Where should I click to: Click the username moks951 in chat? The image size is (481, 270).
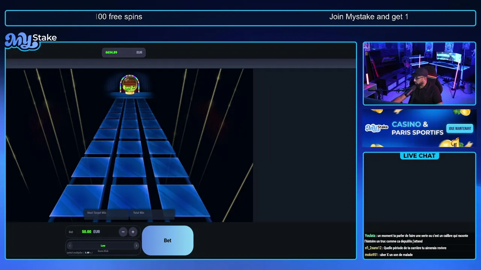[x=371, y=255]
